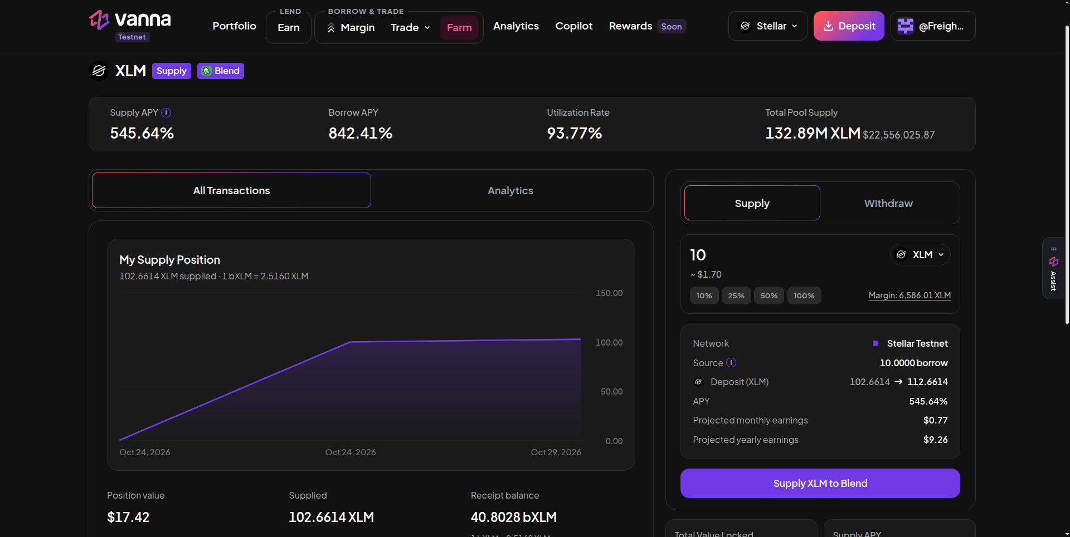Open the XLM token selector
The image size is (1070, 537).
point(921,255)
